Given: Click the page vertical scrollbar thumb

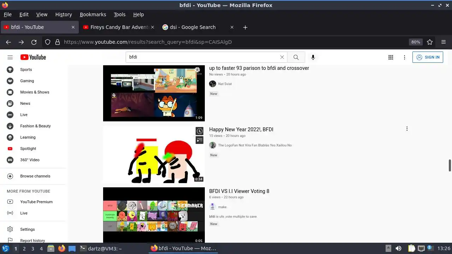Looking at the screenshot, I should click(450, 165).
